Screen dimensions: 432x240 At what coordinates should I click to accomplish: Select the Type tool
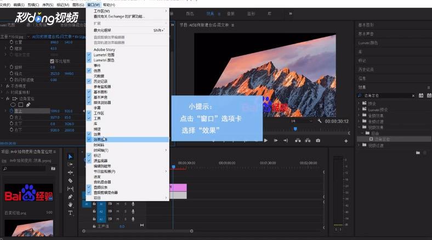[x=70, y=213]
